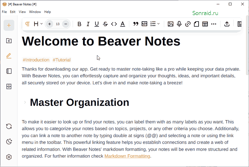This screenshot has width=249, height=167.
Task: Toggle underline formatting
Action: point(97,24)
